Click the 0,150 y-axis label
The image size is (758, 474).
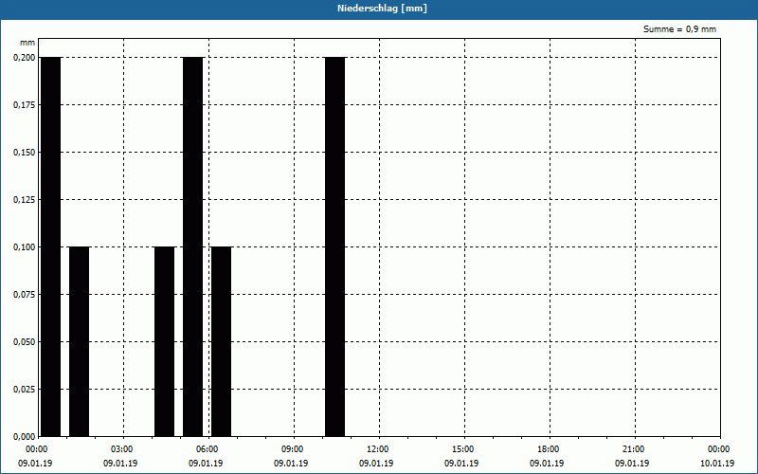click(25, 153)
